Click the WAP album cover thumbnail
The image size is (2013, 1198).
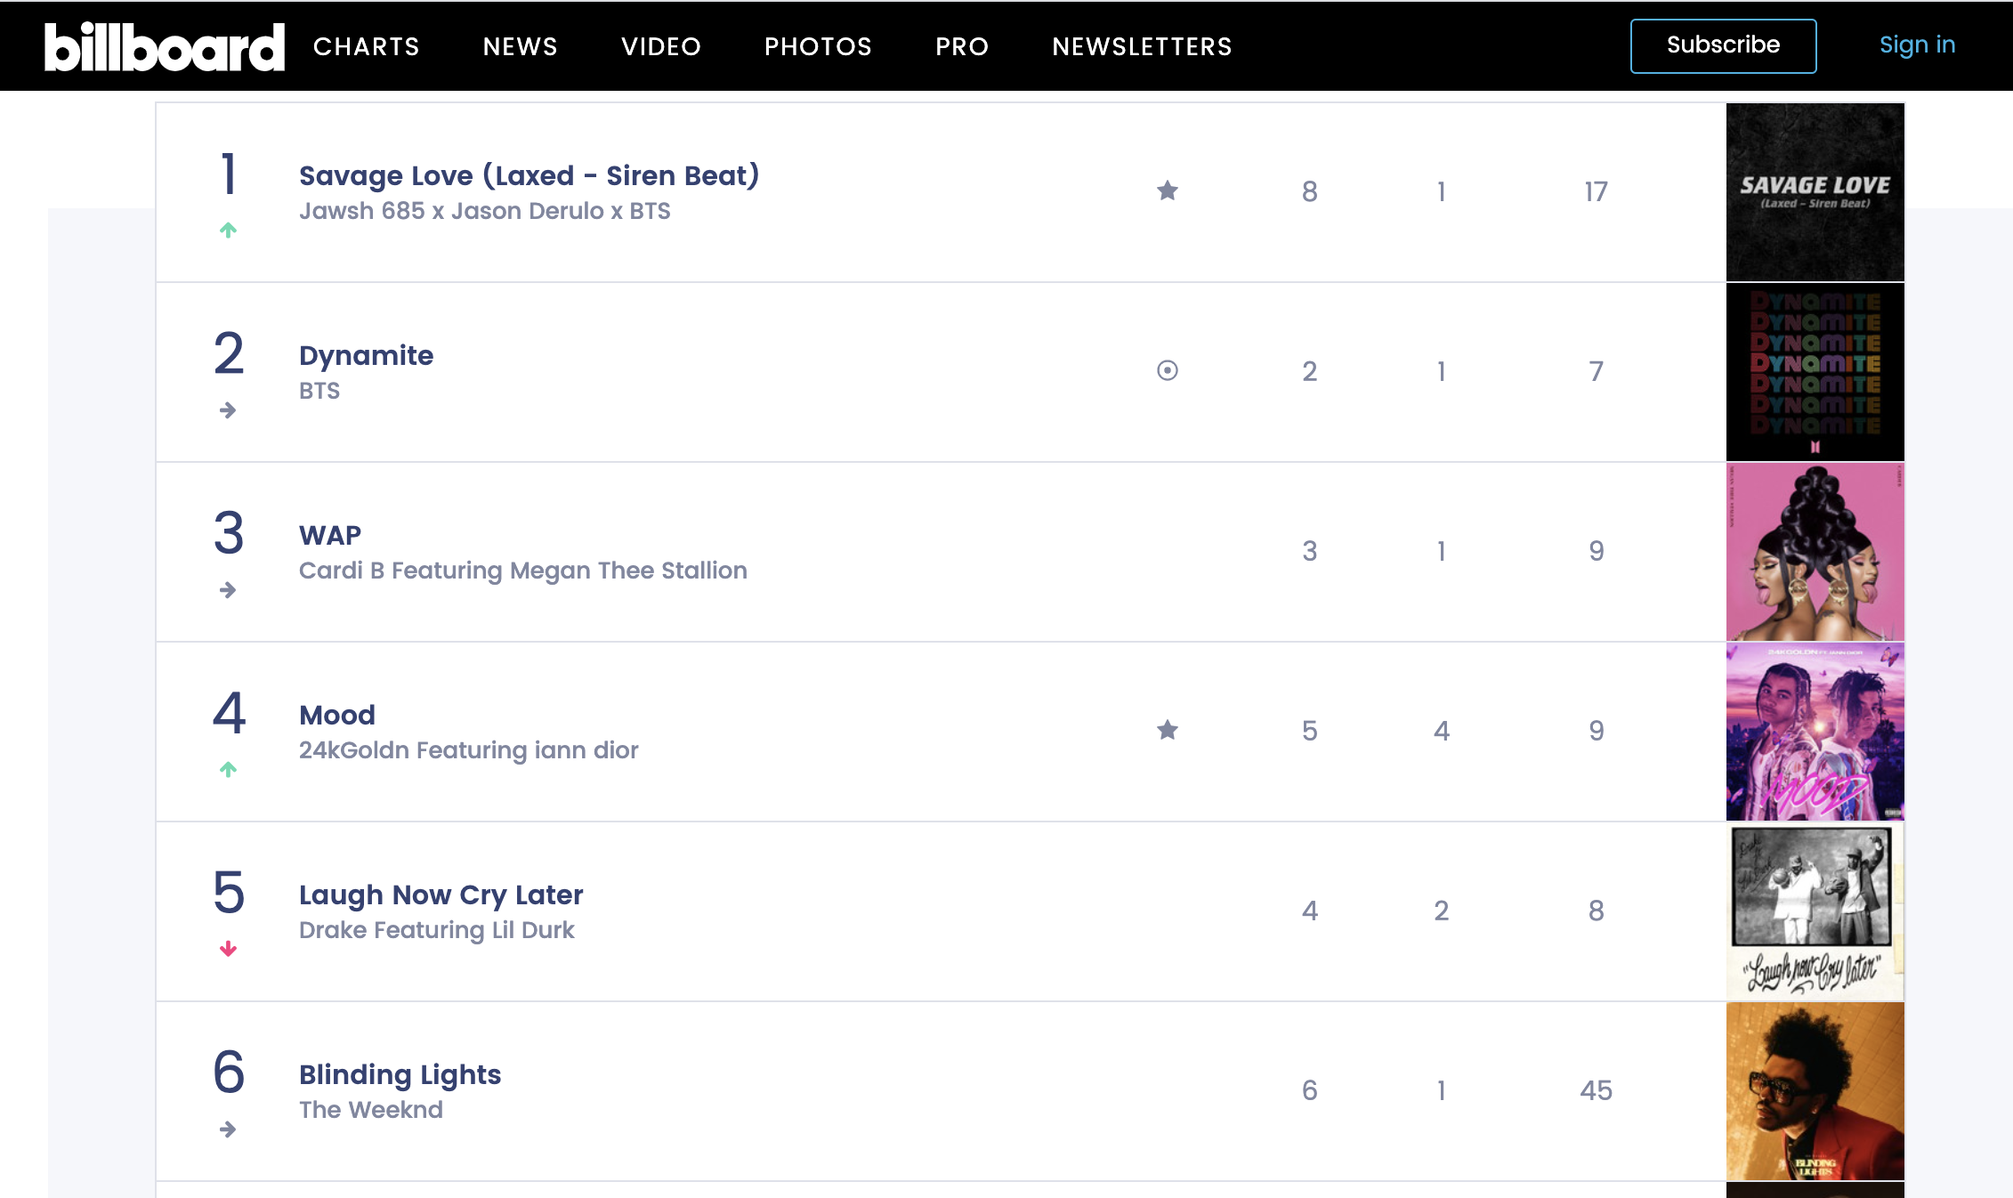point(1815,552)
